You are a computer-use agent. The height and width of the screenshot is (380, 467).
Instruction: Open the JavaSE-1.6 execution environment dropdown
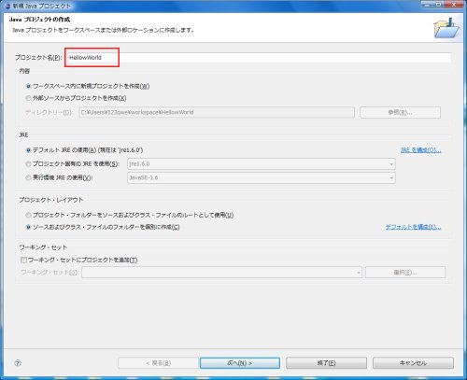262,177
